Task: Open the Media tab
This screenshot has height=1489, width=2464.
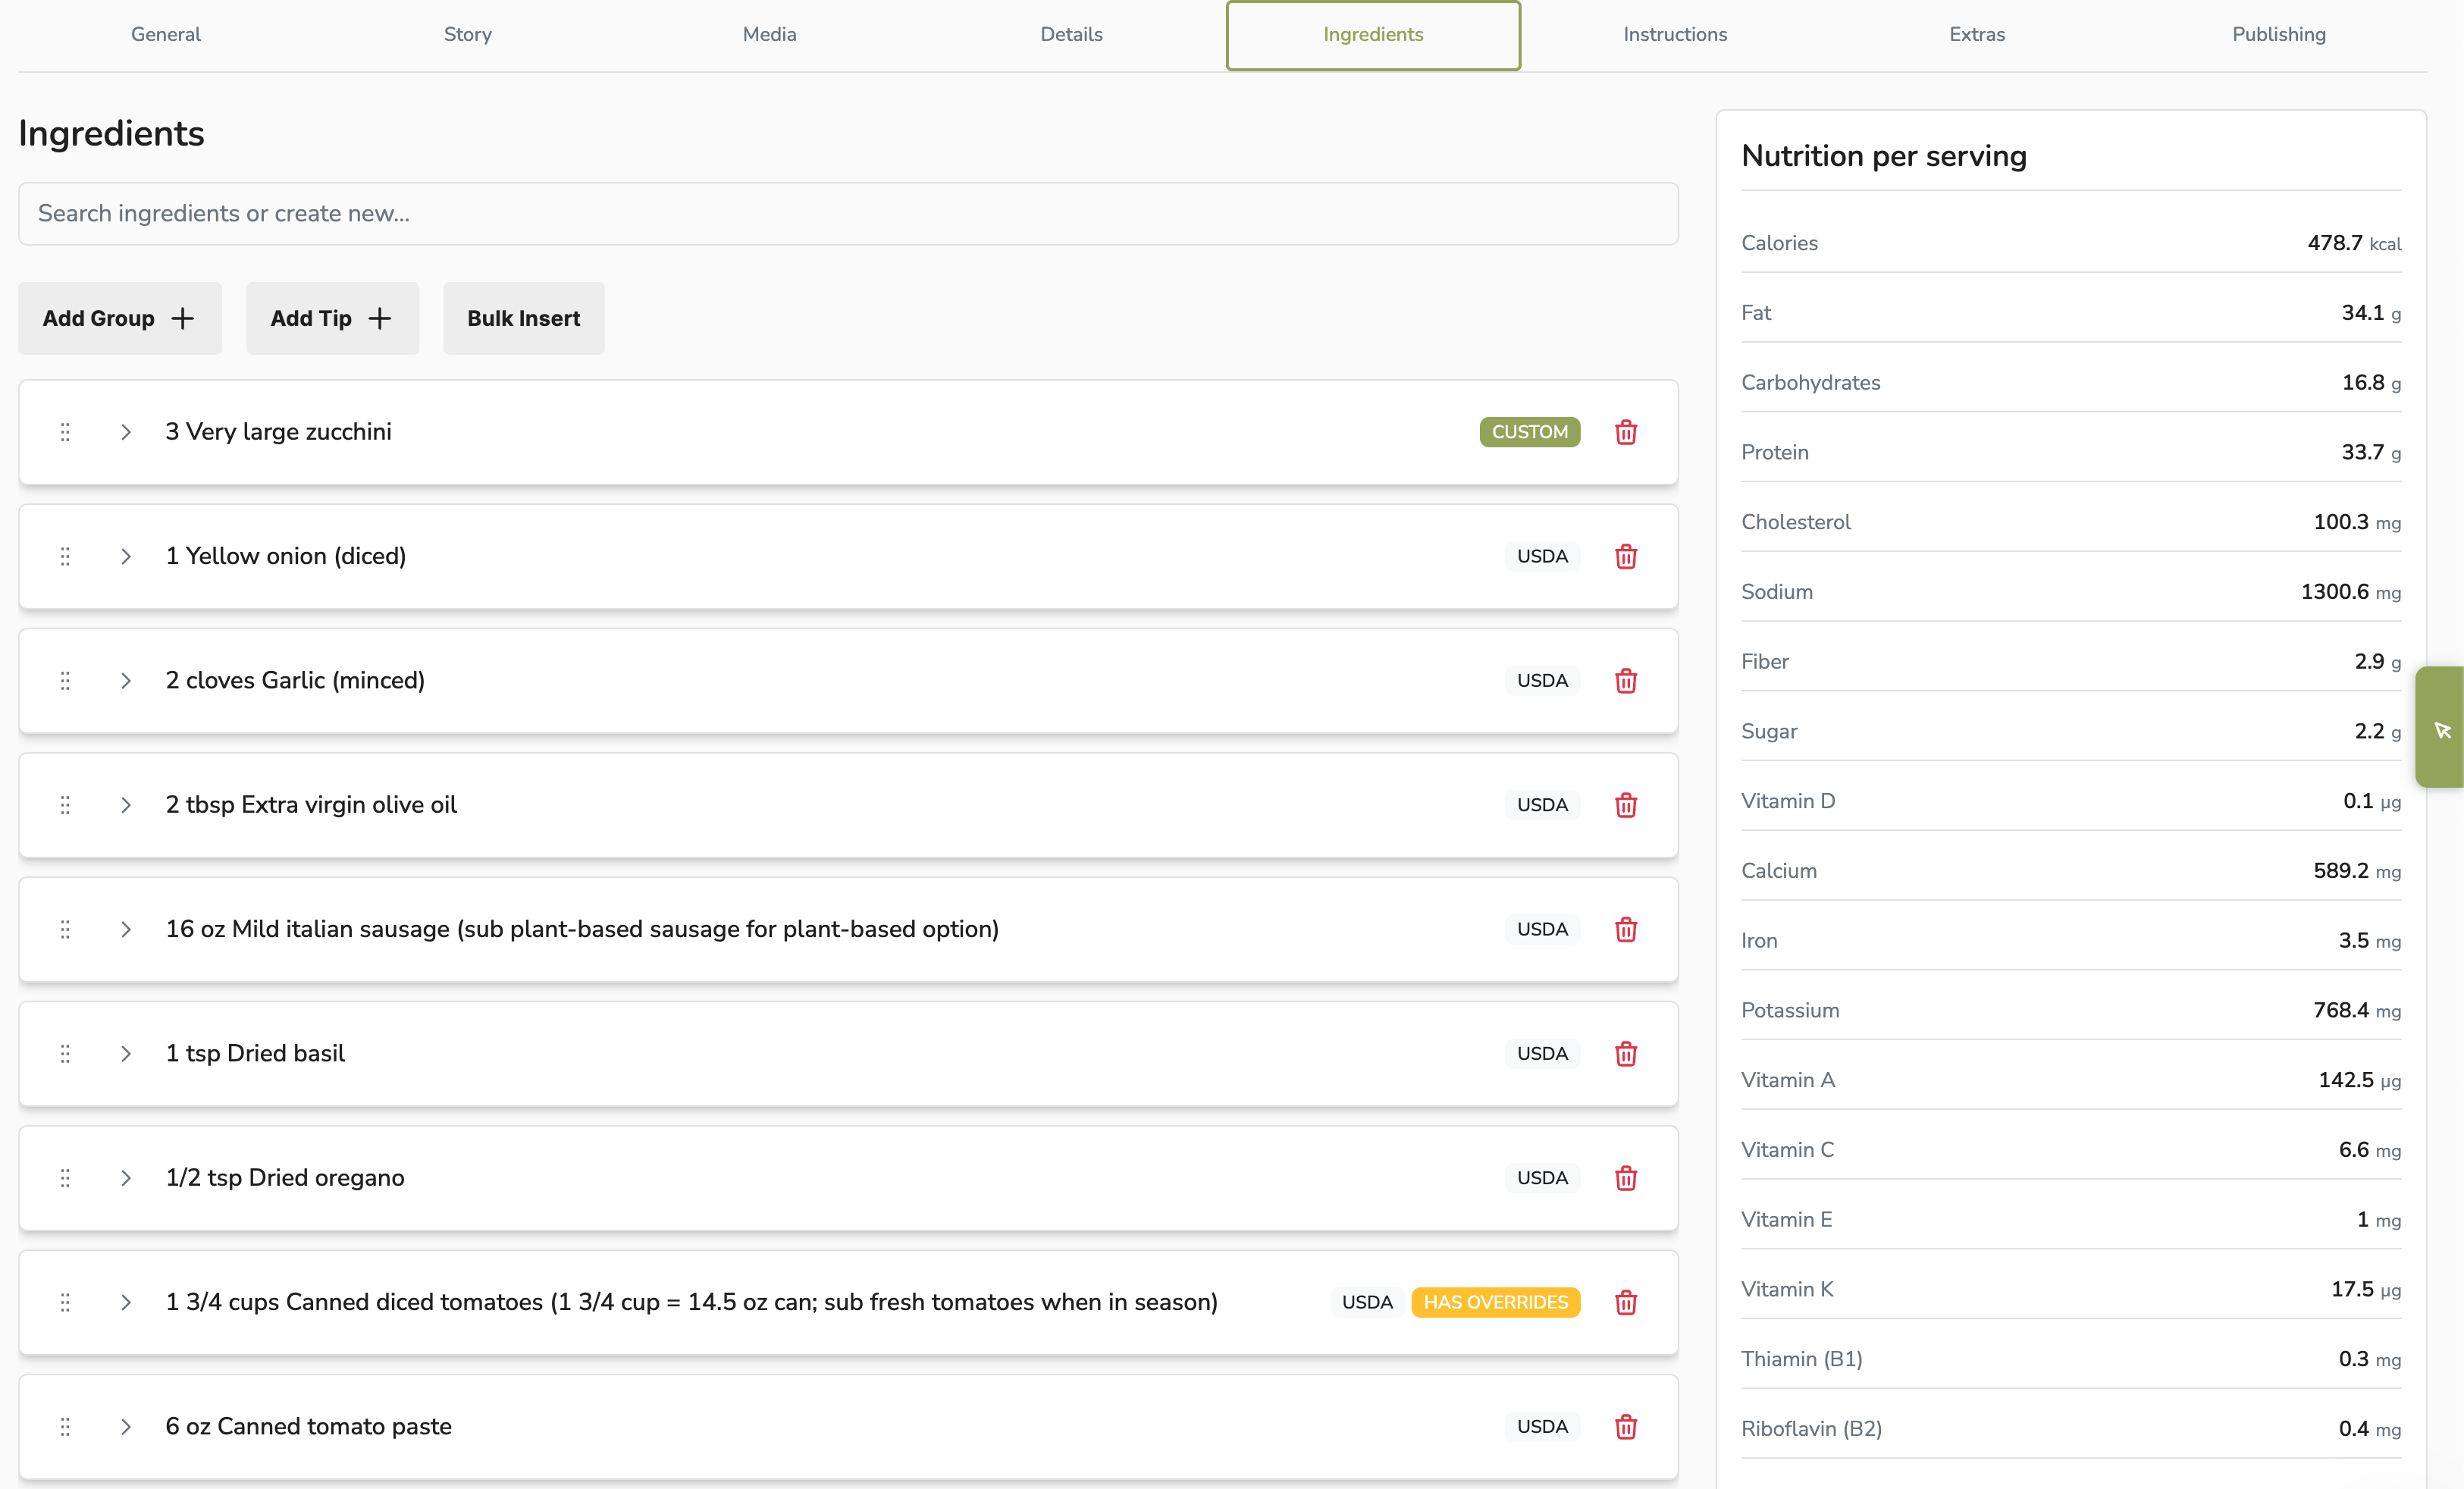Action: 770,34
